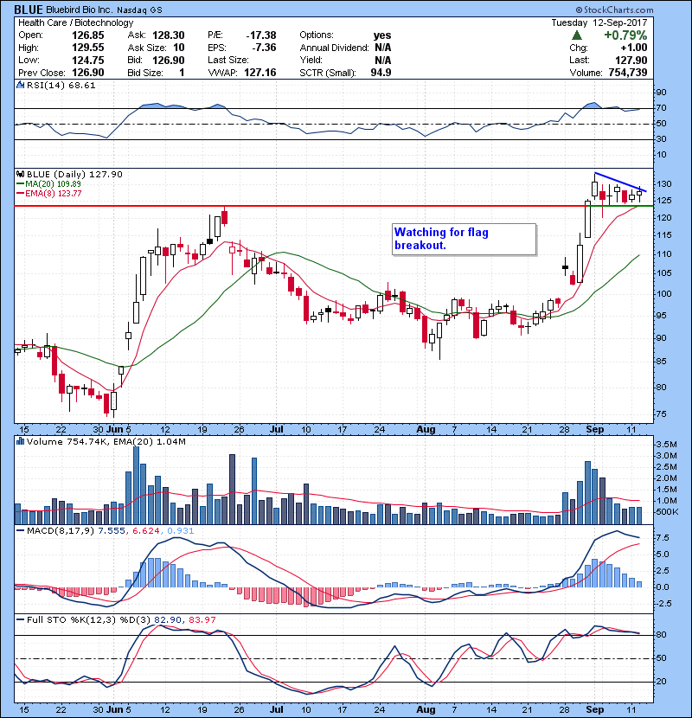Click the Volume value 754,739 in the header
Image resolution: width=692 pixels, height=718 pixels.
[x=628, y=73]
